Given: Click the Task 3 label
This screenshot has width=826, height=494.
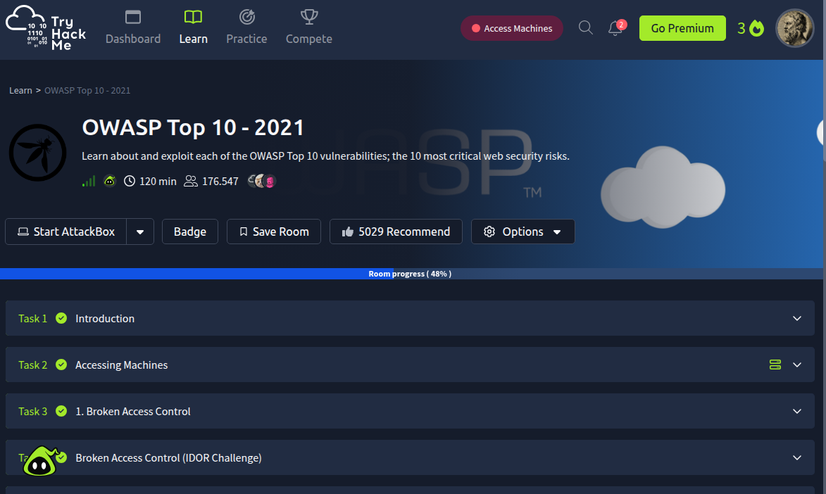Looking at the screenshot, I should pyautogui.click(x=32, y=412).
